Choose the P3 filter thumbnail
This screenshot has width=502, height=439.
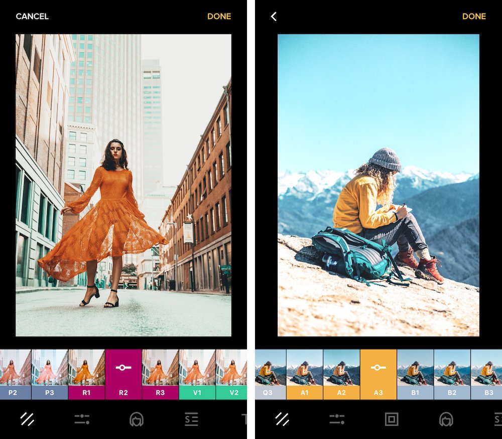(x=49, y=374)
